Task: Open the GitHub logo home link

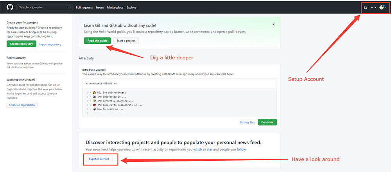Action: coord(10,7)
